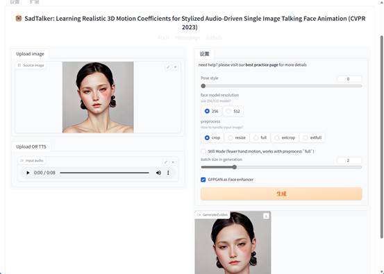Click the generated video preview
This screenshot has height=274, width=384.
tap(233, 243)
